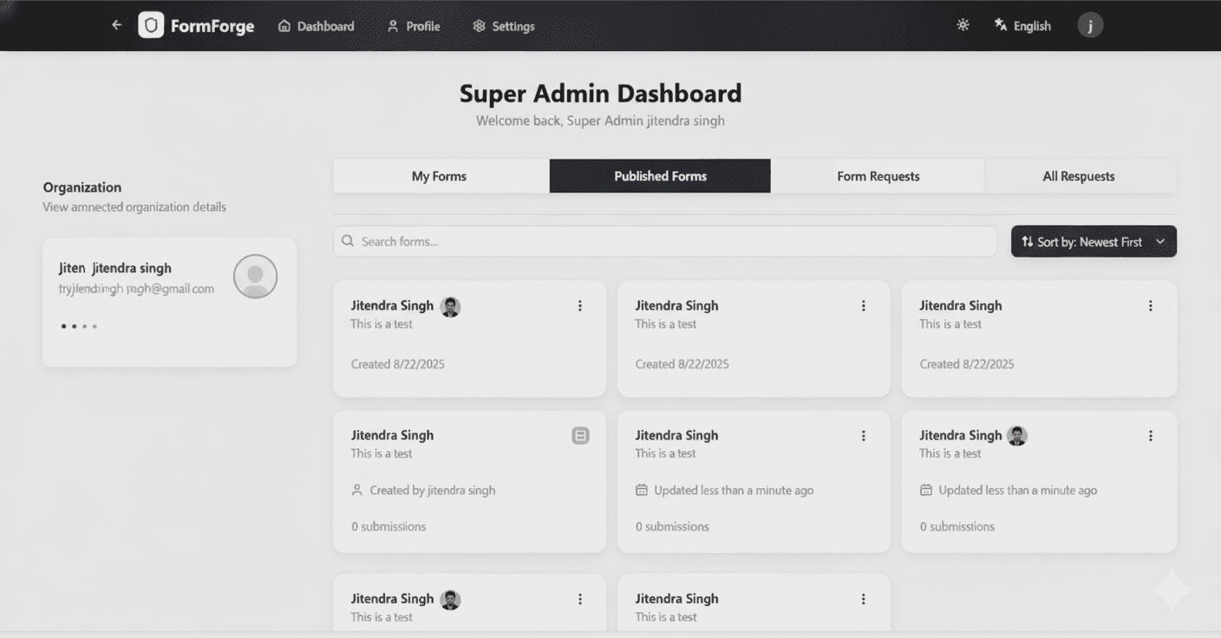Click the organization profile avatar placeholder
1221x638 pixels.
[x=256, y=277]
